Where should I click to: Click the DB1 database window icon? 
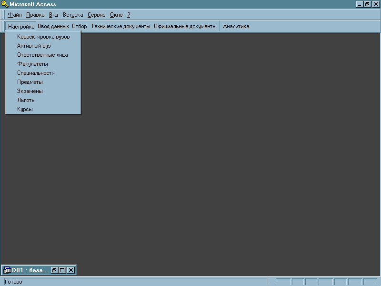pyautogui.click(x=7, y=270)
